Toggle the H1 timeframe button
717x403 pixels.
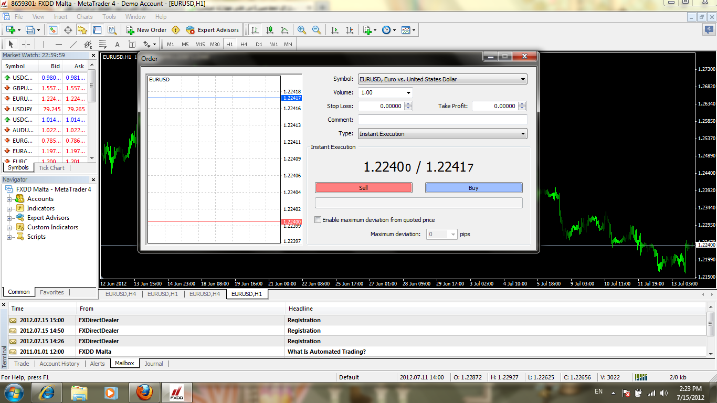229,44
